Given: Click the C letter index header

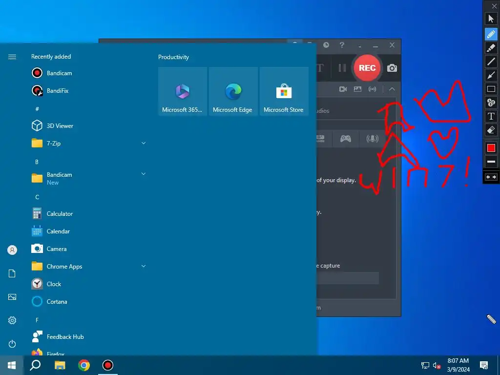Looking at the screenshot, I should (x=37, y=197).
